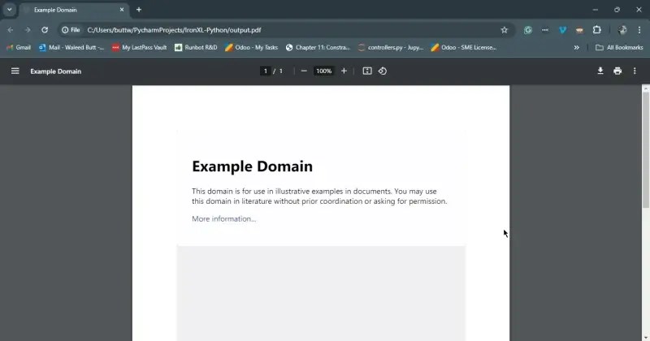Open the Mail - Waleed Butt bookmark
The image size is (650, 341).
[x=71, y=48]
